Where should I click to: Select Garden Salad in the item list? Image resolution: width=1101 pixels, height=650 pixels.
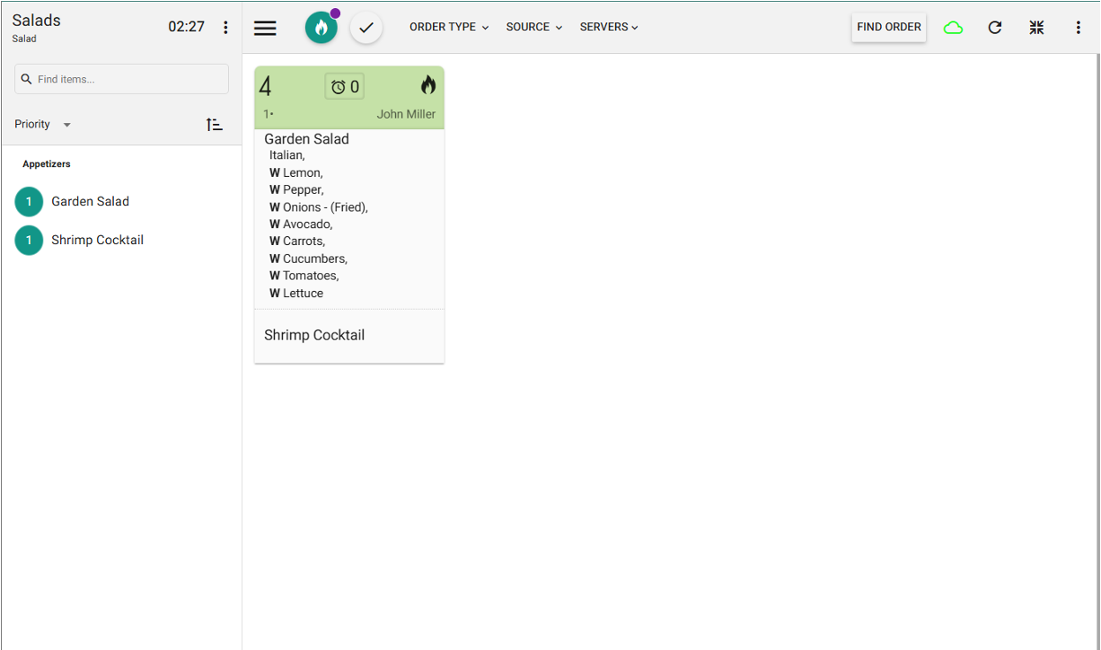pos(90,202)
